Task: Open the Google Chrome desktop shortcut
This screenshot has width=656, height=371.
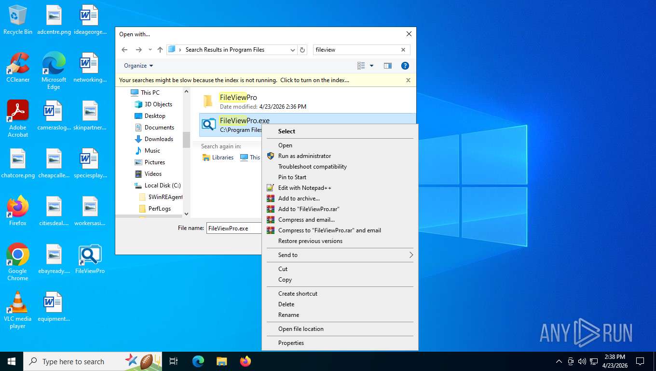Action: tap(18, 262)
